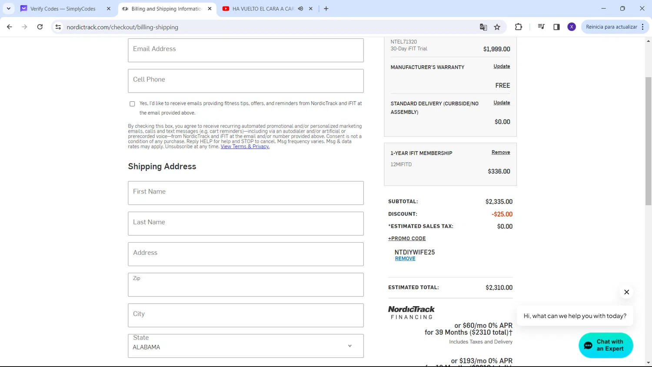Minimize the browser window
The image size is (652, 367).
(x=603, y=8)
